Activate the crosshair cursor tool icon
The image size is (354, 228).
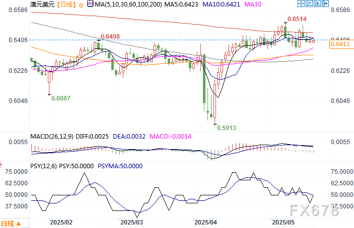[x=301, y=4]
